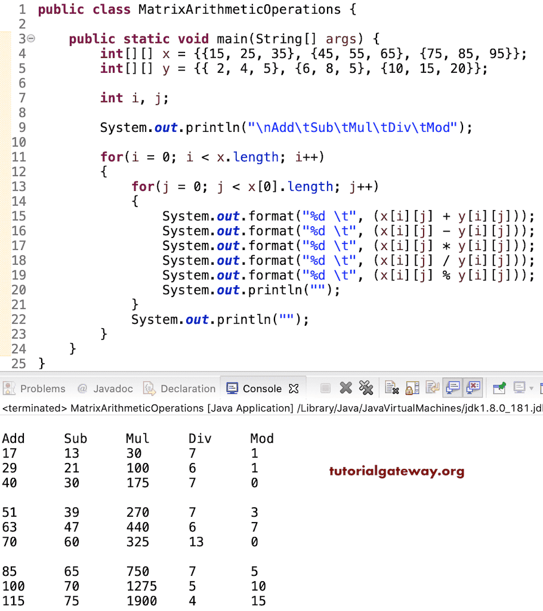This screenshot has height=611, width=543.
Task: Click the terminal icon on the Console tab
Action: point(232,388)
